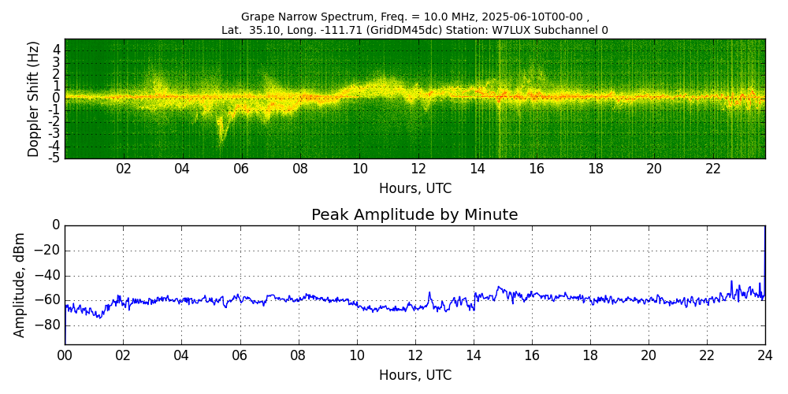Click the spectrogram hour tick '18'
Viewport: 788px width, 394px height.
point(595,170)
